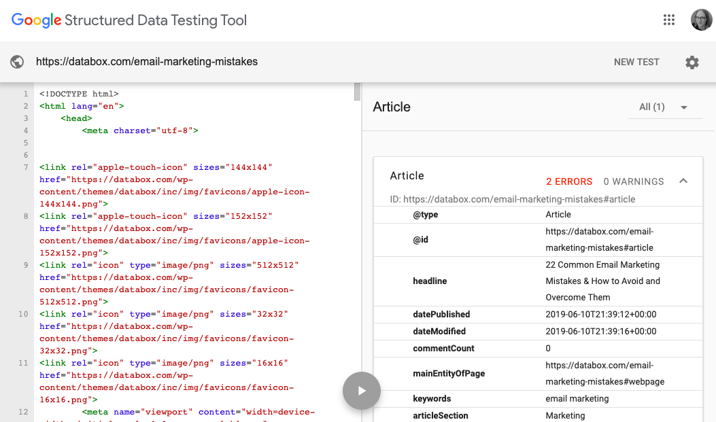
Task: Click the Article heading above the results
Action: coord(392,107)
